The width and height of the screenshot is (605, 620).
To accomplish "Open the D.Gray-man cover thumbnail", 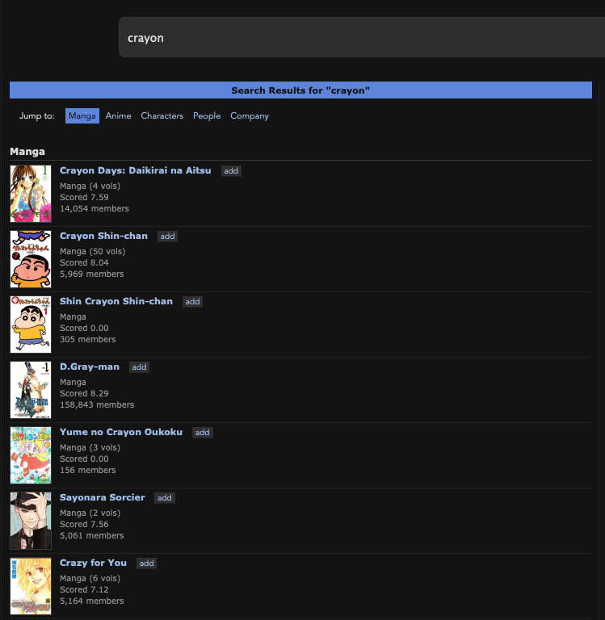I will 31,390.
